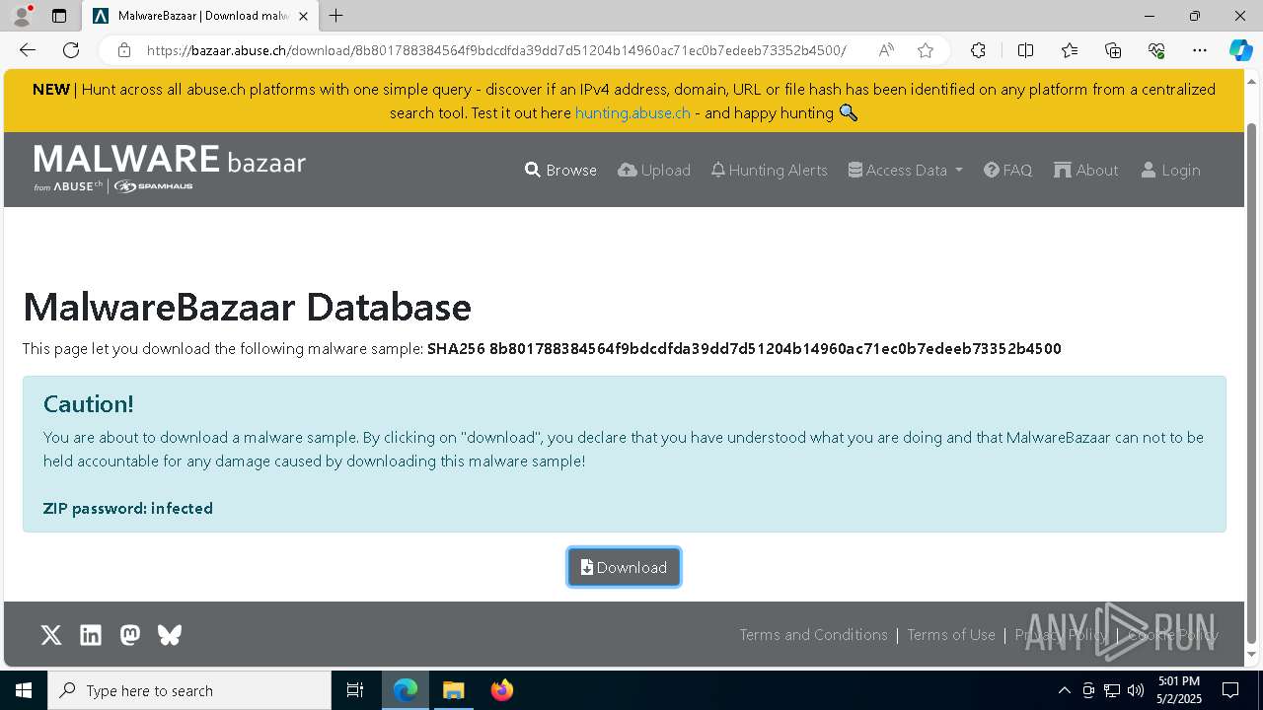Open browser Extensions icon
The height and width of the screenshot is (710, 1263).
coord(978,50)
